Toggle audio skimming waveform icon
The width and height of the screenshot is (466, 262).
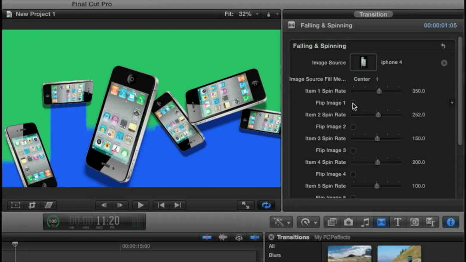click(x=223, y=237)
